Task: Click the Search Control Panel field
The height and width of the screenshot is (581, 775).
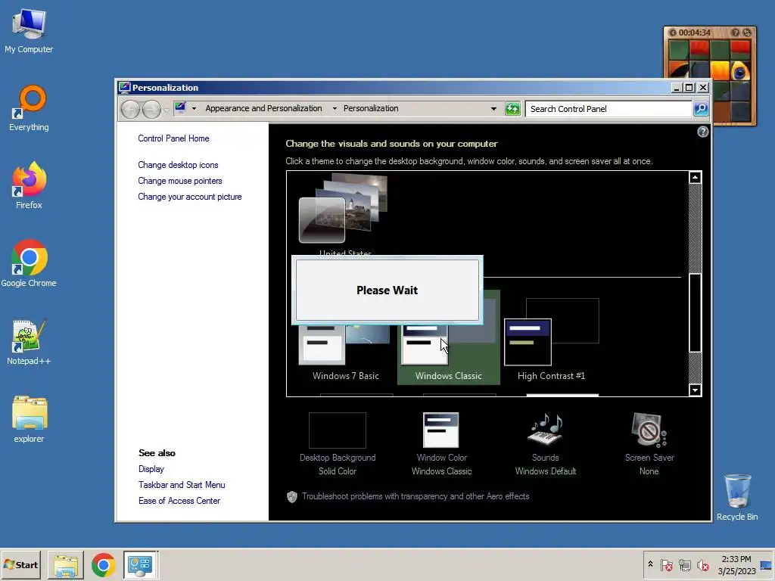Action: tap(608, 109)
